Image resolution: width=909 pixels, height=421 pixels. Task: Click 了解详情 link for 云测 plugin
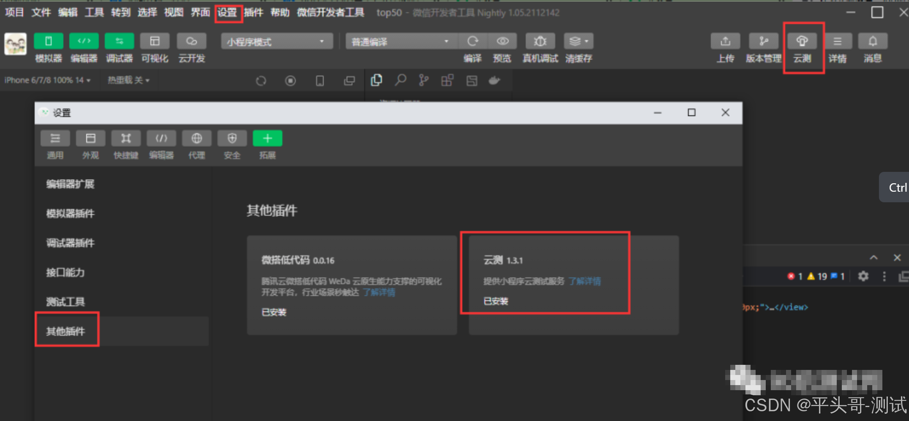[584, 281]
